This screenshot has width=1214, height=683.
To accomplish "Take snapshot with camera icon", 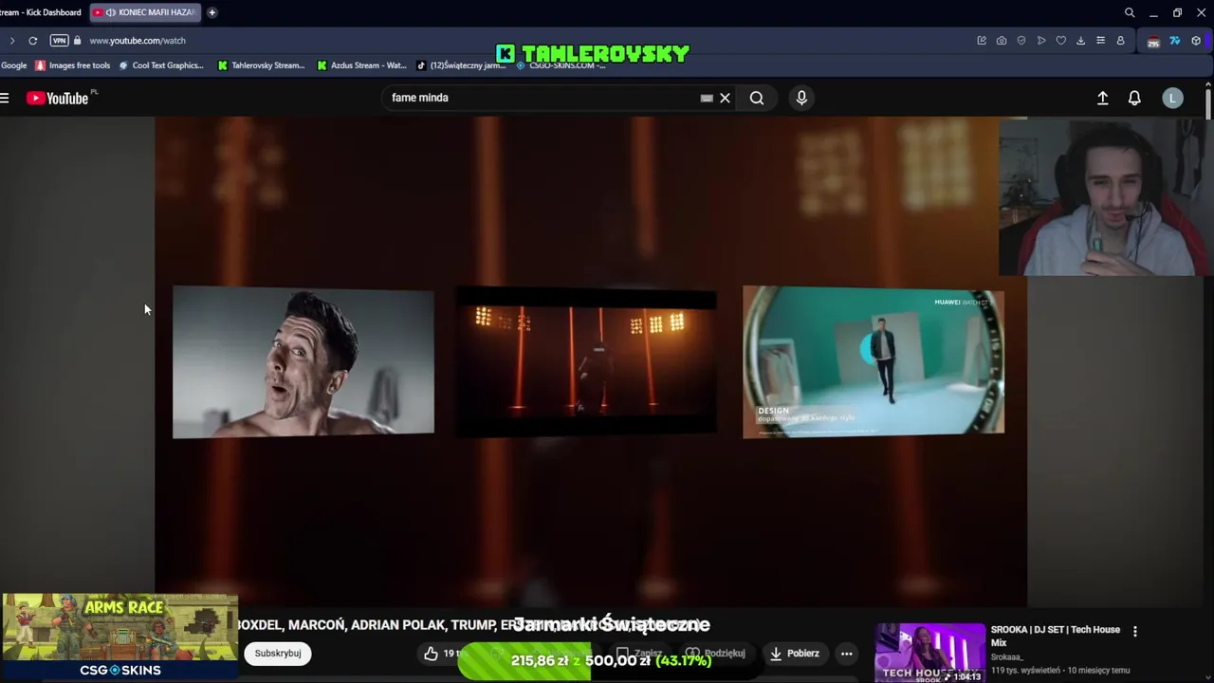I will [1002, 41].
